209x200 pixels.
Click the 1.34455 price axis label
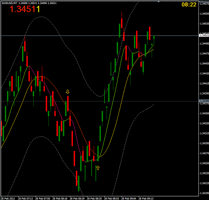(204, 64)
